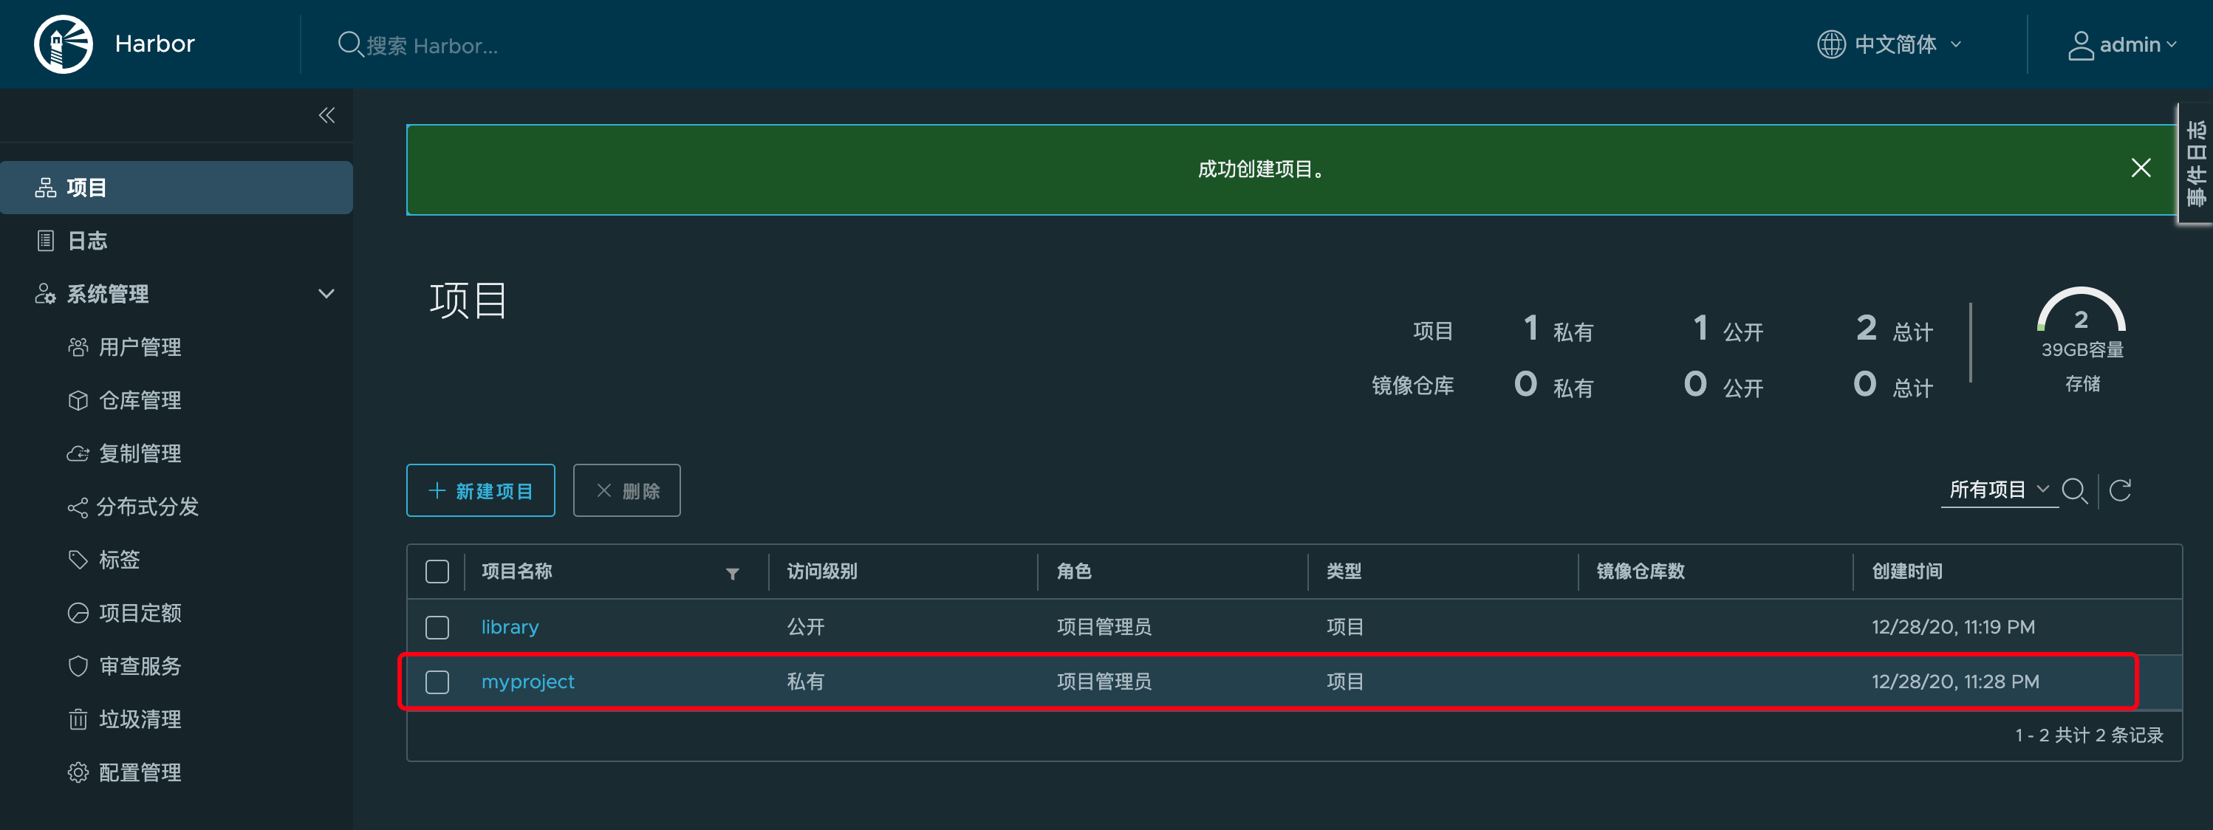Click into the 搜索 Harbor search field

[x=432, y=46]
